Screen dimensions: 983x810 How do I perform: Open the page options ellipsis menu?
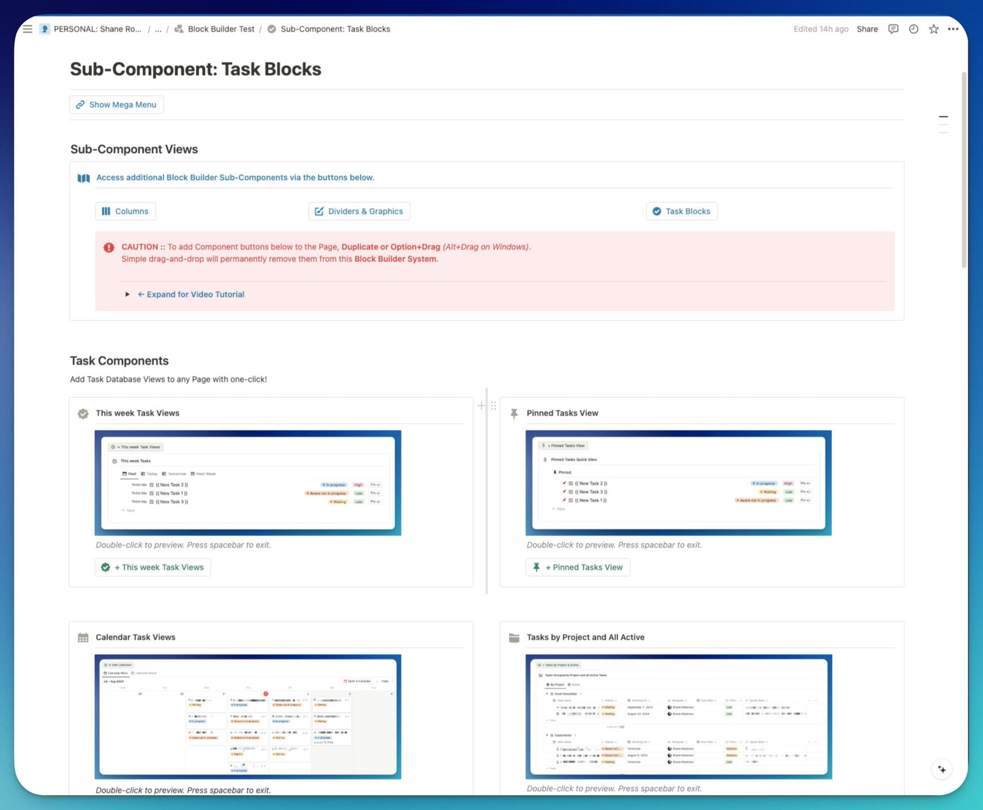pyautogui.click(x=953, y=29)
